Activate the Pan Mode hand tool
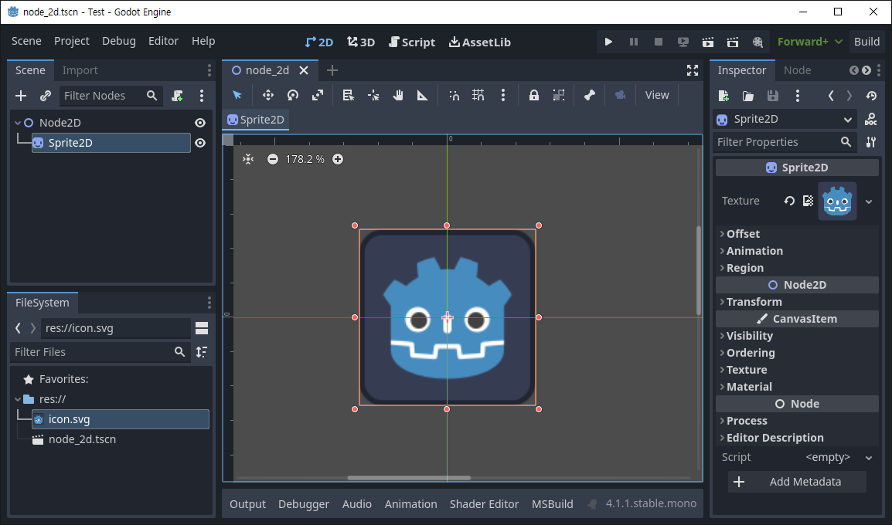 tap(397, 95)
